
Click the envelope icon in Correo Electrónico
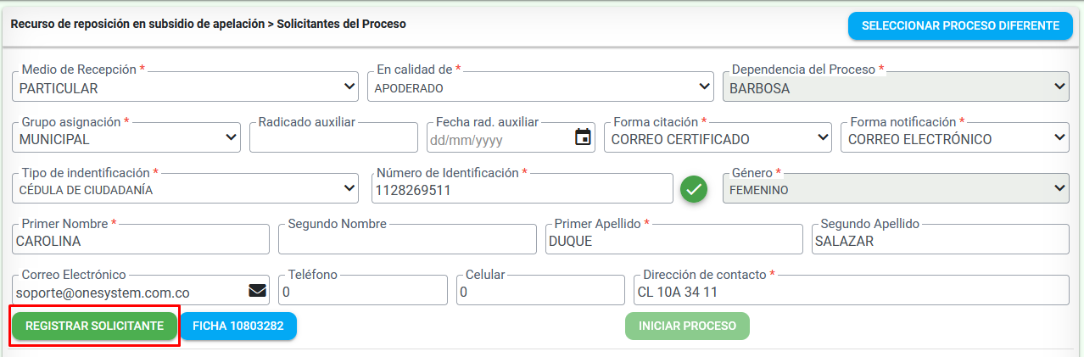[257, 291]
